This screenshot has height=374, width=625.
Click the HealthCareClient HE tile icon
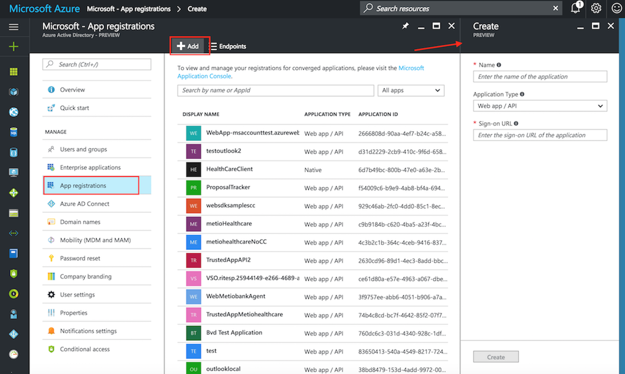point(193,169)
